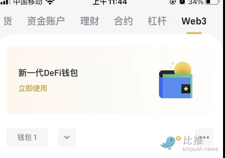Switch to the 资金账户 tab
The image size is (225, 158).
point(46,21)
